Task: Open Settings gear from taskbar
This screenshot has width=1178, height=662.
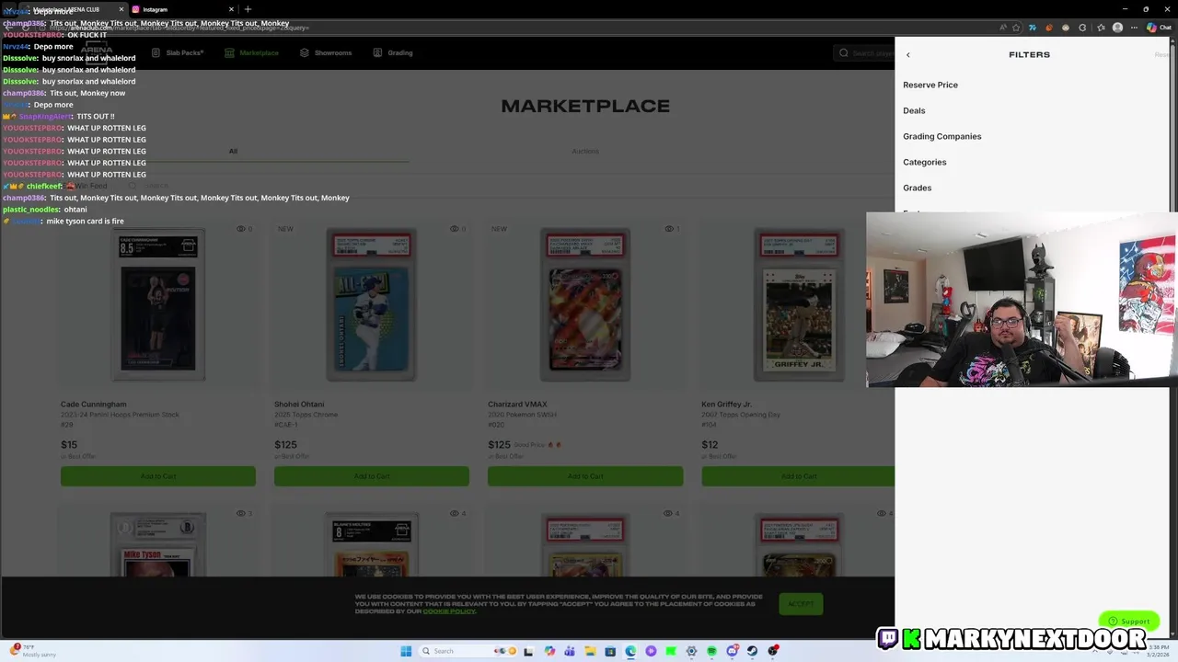Action: pos(691,651)
